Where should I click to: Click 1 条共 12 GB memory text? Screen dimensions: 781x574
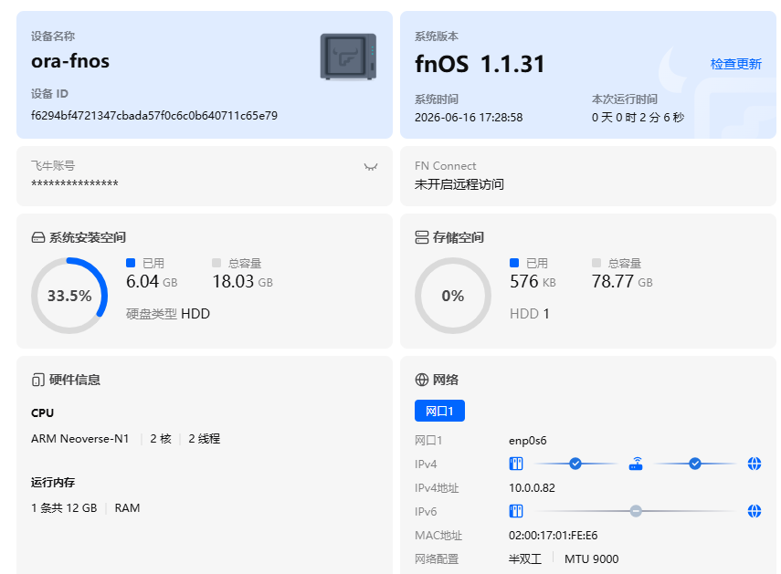pyautogui.click(x=64, y=508)
